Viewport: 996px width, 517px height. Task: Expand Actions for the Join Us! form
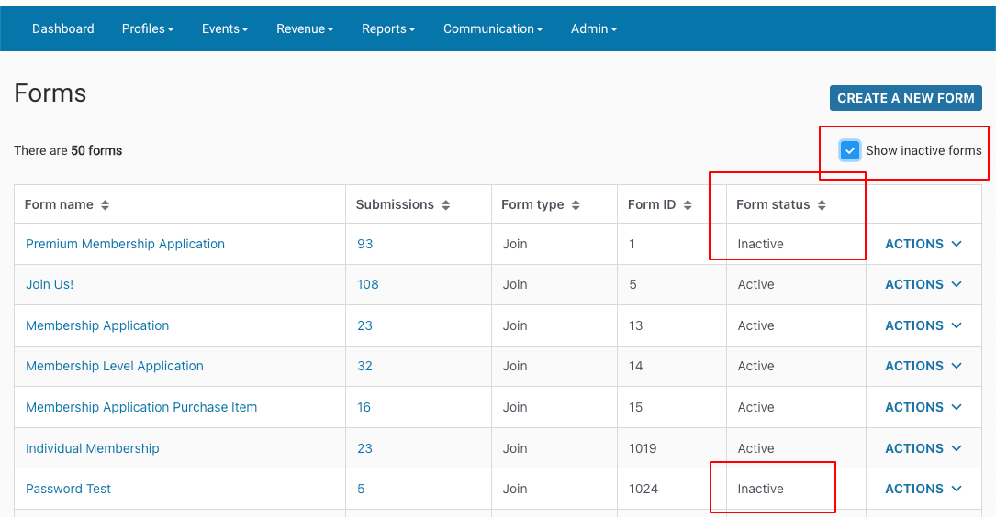pyautogui.click(x=923, y=285)
